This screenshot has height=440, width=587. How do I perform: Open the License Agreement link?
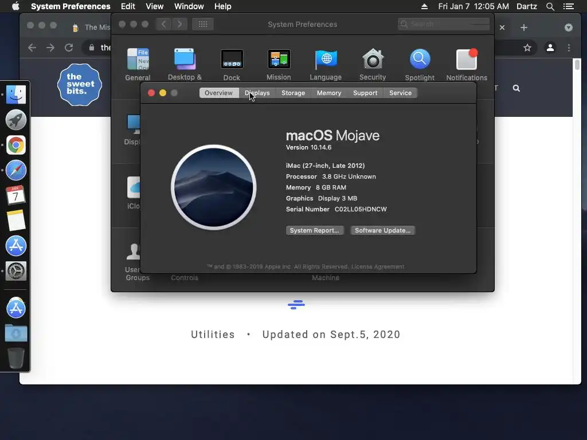[x=378, y=267]
